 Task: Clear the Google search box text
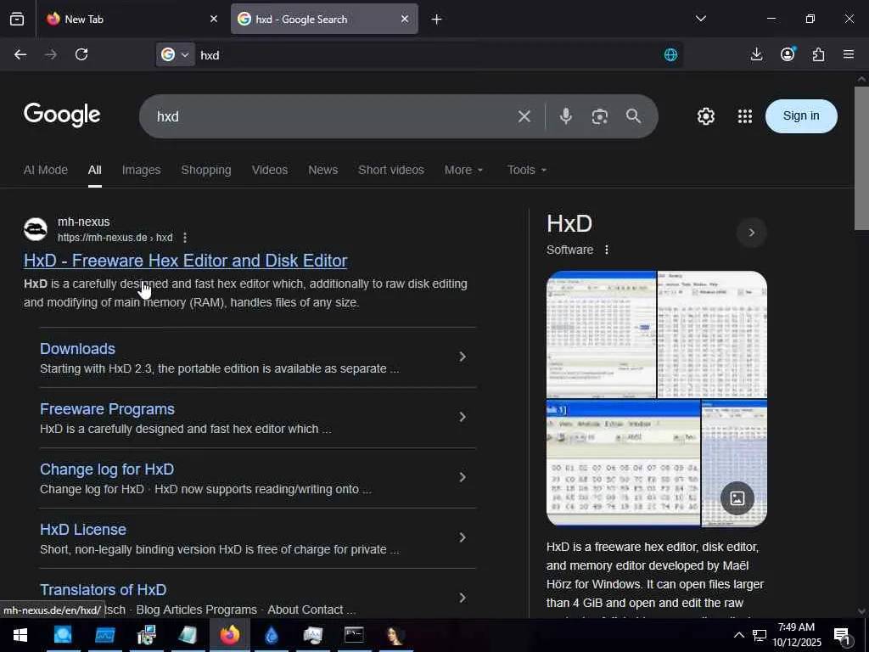click(524, 116)
